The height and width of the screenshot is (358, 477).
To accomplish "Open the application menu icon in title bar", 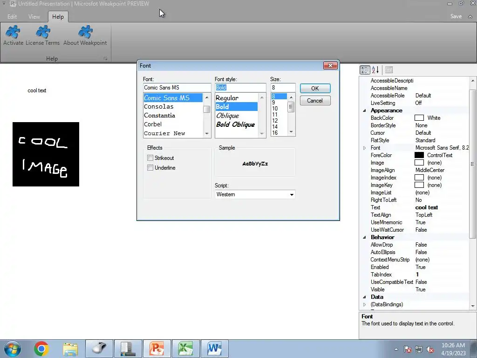I will pos(13,4).
